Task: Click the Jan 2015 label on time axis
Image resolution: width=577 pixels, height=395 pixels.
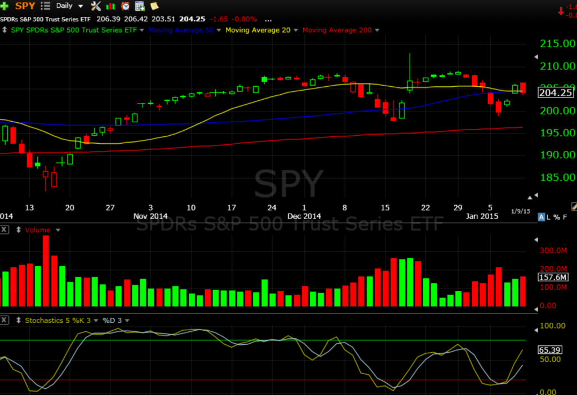Action: (x=482, y=216)
